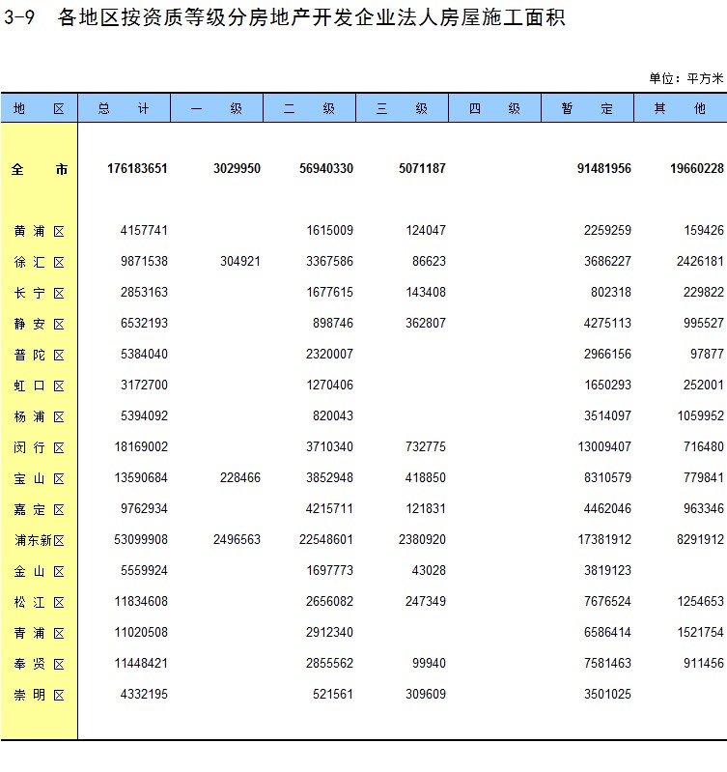
Task: Click the citywide total value 176183651
Action: [137, 169]
